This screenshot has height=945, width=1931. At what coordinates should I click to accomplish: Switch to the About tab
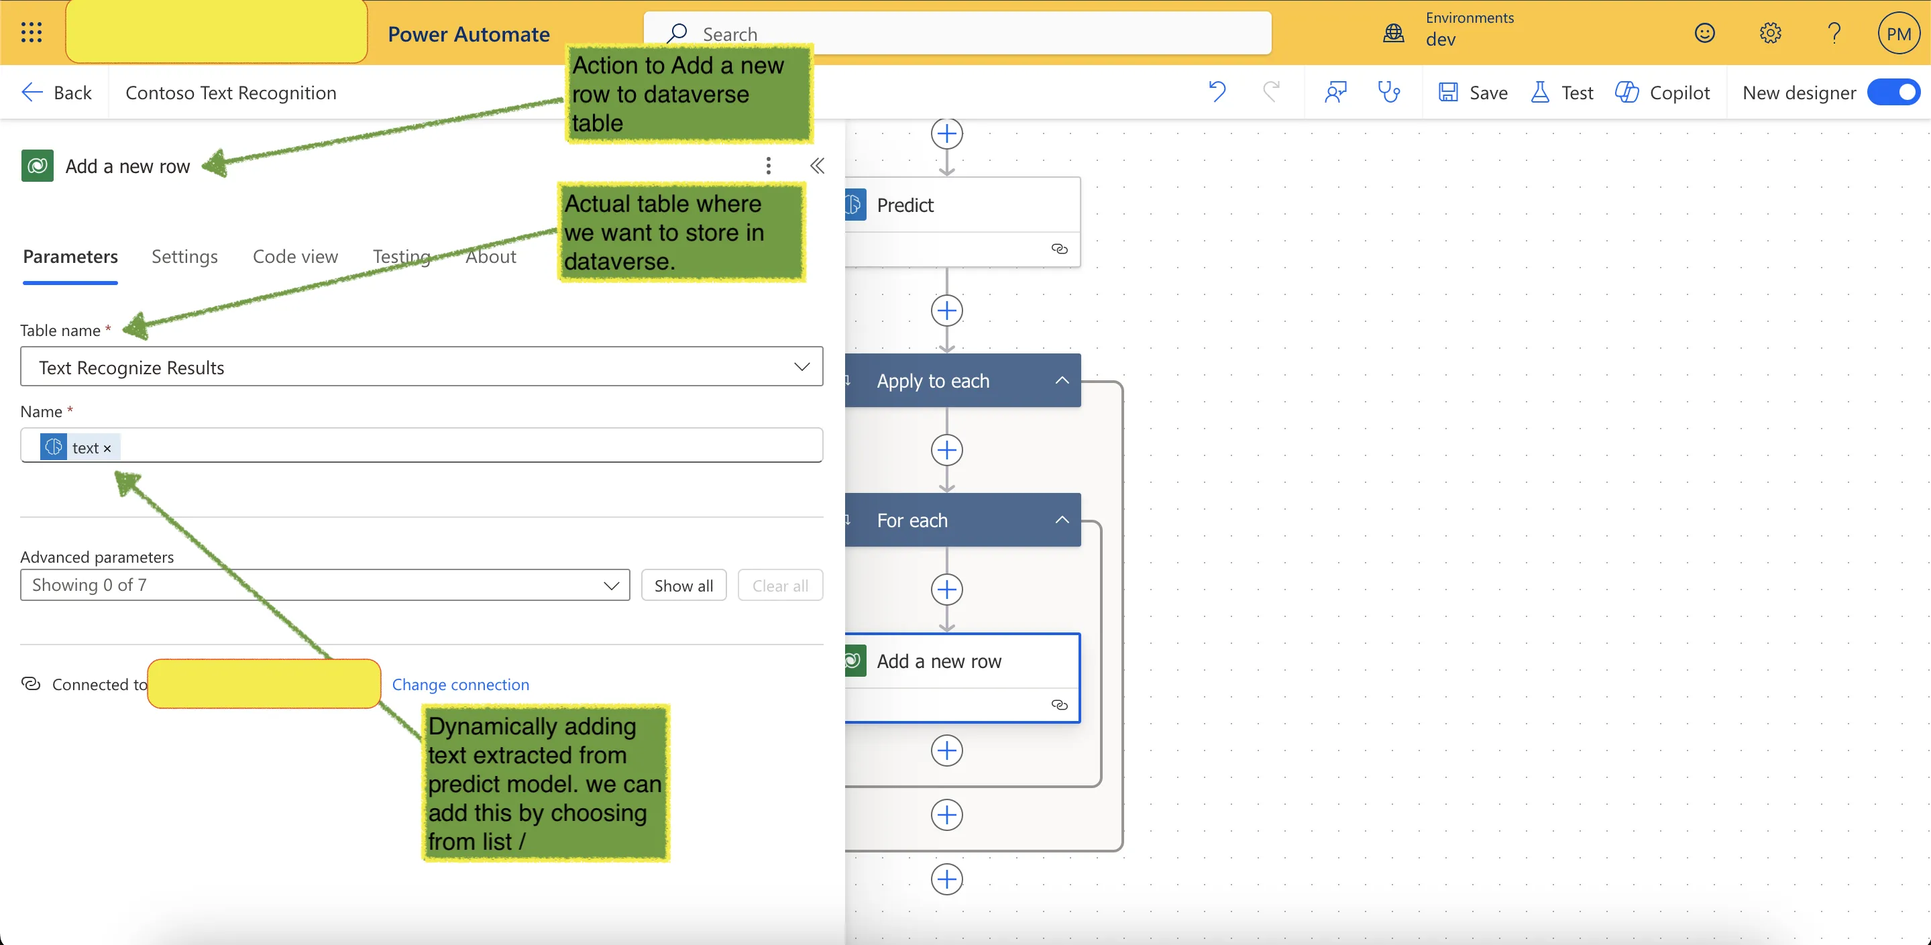(x=490, y=256)
